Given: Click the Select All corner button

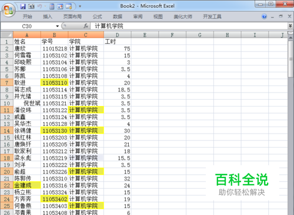Looking at the screenshot, I should (7, 35).
